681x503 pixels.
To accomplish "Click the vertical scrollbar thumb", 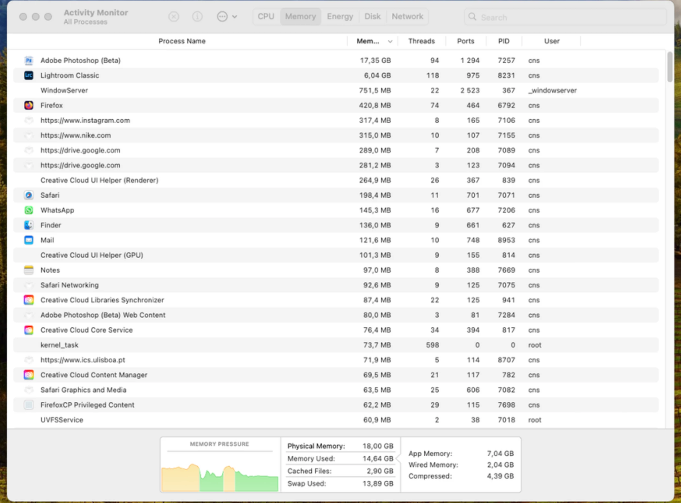I will [x=670, y=66].
